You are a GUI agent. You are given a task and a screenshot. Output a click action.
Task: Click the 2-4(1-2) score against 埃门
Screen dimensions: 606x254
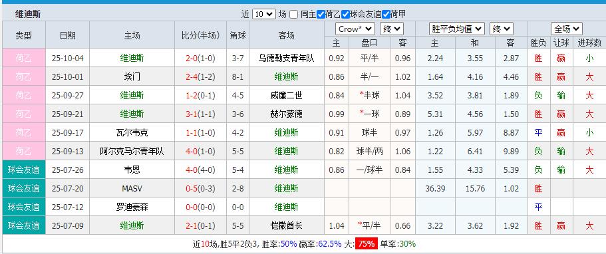[200, 77]
